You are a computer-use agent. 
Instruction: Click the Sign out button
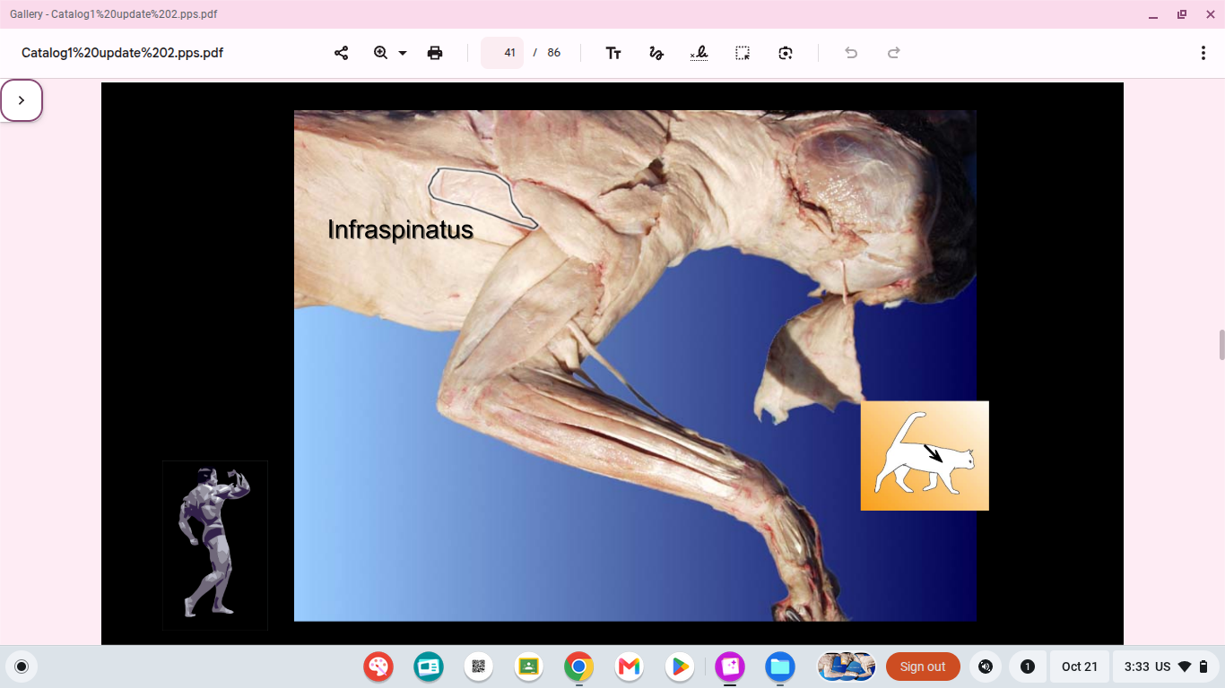[923, 666]
